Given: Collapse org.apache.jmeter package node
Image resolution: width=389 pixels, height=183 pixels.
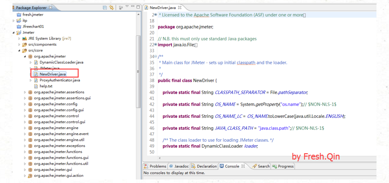Looking at the screenshot, I should pos(25,57).
